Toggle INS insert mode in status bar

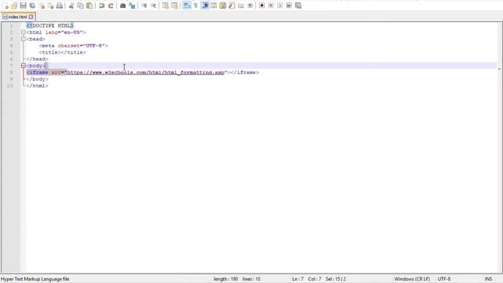pos(488,279)
